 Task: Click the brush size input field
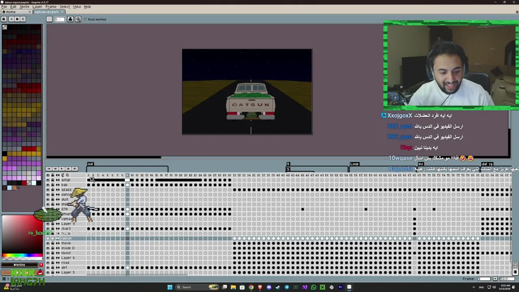coord(60,19)
